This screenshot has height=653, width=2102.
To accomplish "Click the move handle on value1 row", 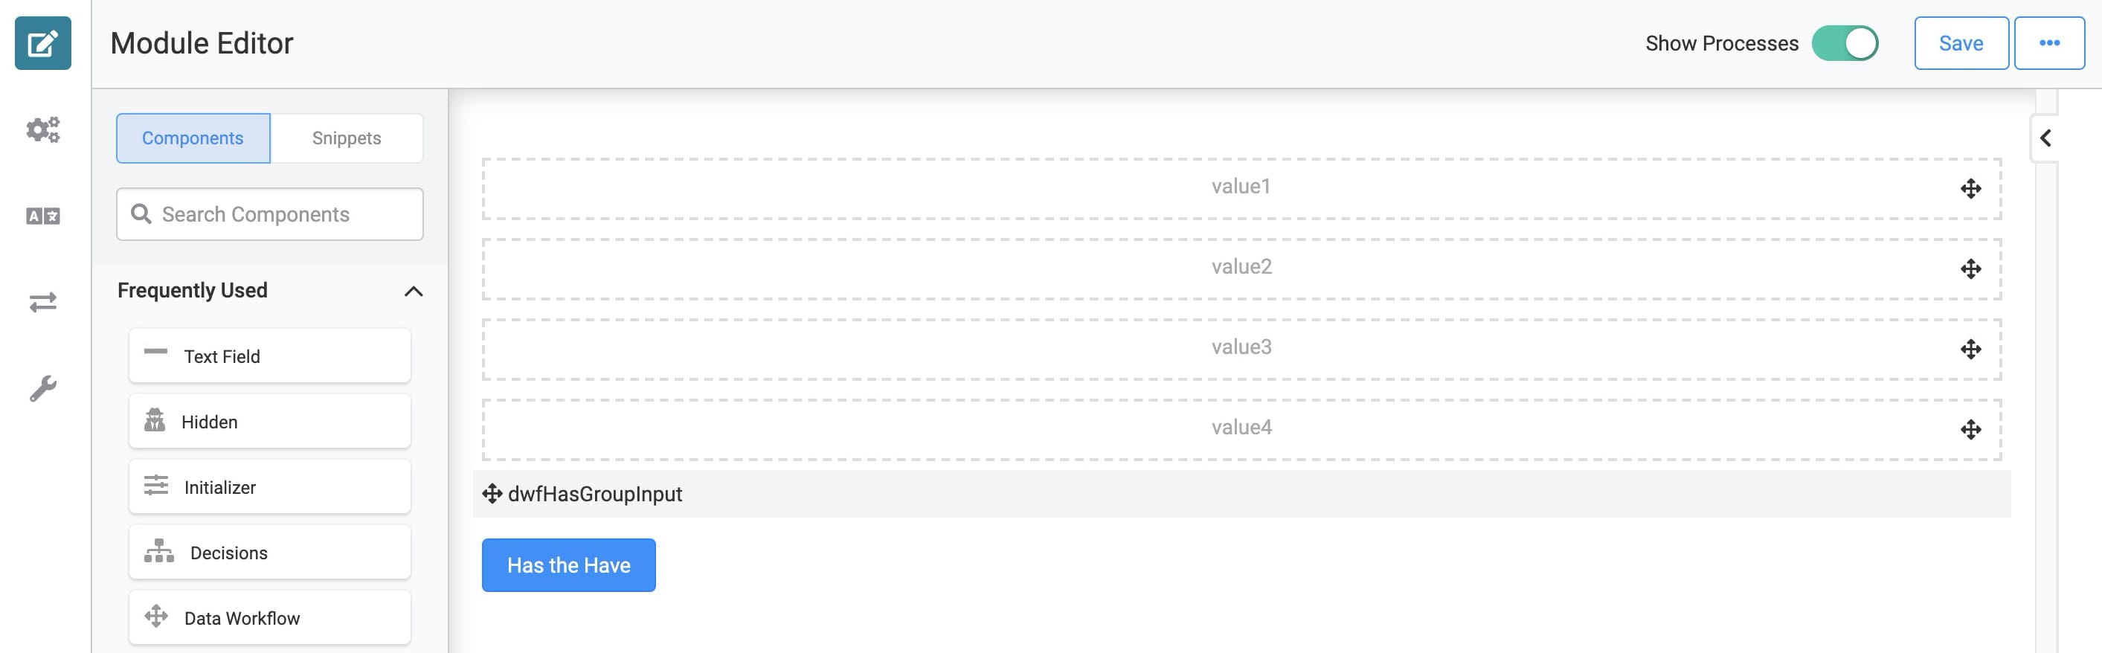I will tap(1970, 189).
